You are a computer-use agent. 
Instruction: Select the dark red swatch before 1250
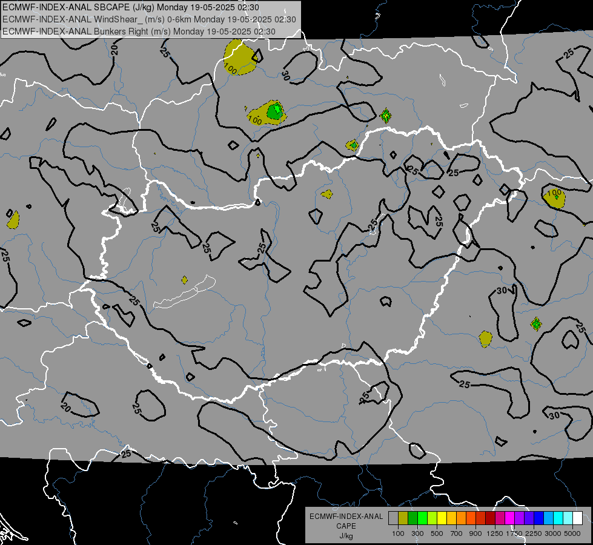point(490,518)
